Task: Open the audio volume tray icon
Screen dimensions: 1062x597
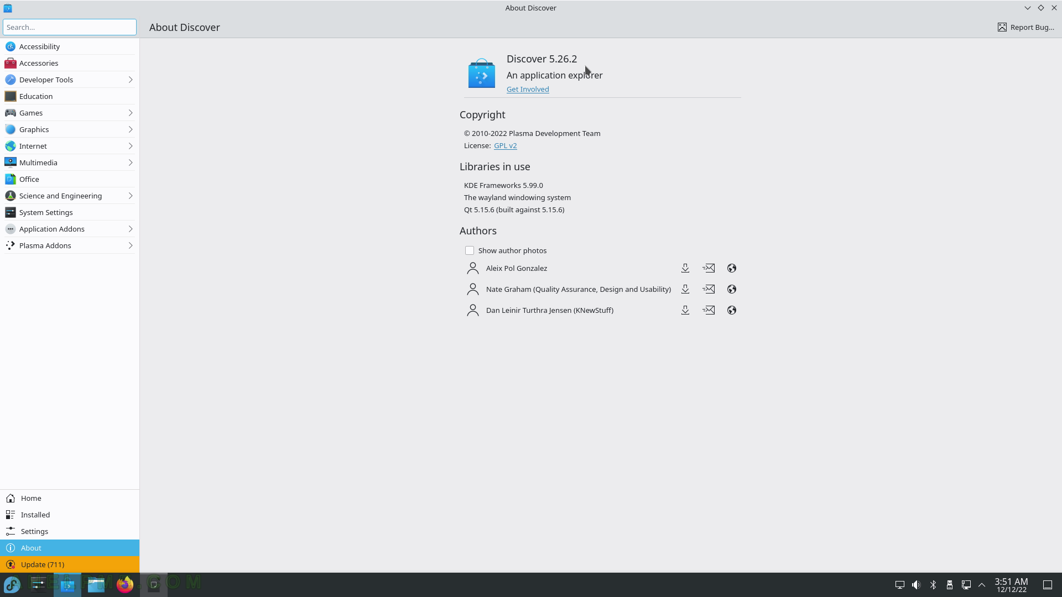Action: click(x=917, y=585)
